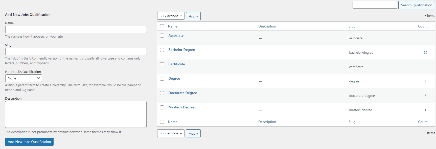
Task: Open the top Bulk actions dropdown
Action: [x=171, y=16]
